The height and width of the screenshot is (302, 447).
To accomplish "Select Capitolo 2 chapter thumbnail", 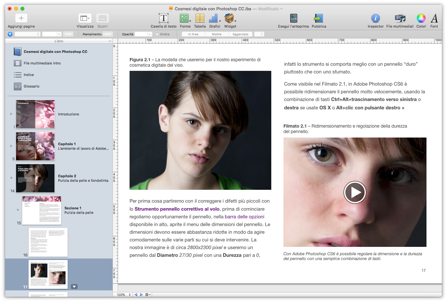I will [35, 178].
